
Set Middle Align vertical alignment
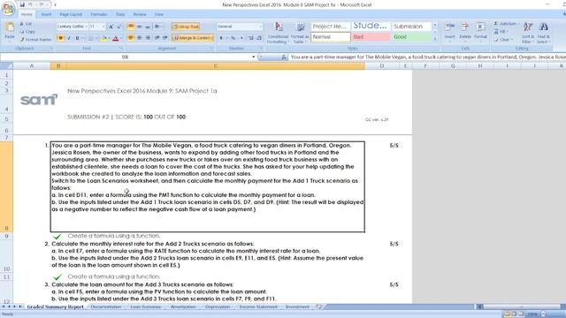coord(139,26)
